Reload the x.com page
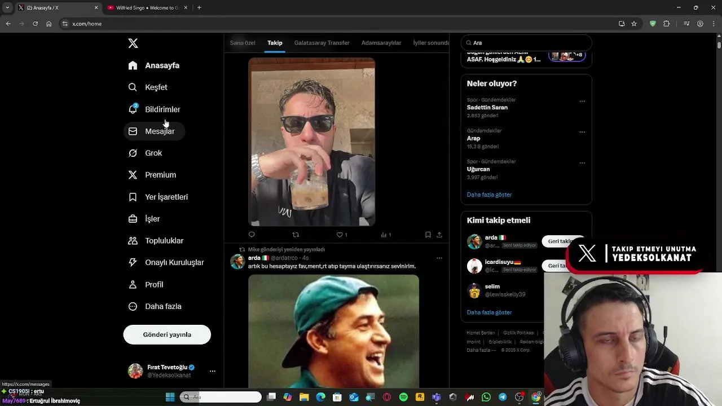The width and height of the screenshot is (722, 406). point(35,24)
